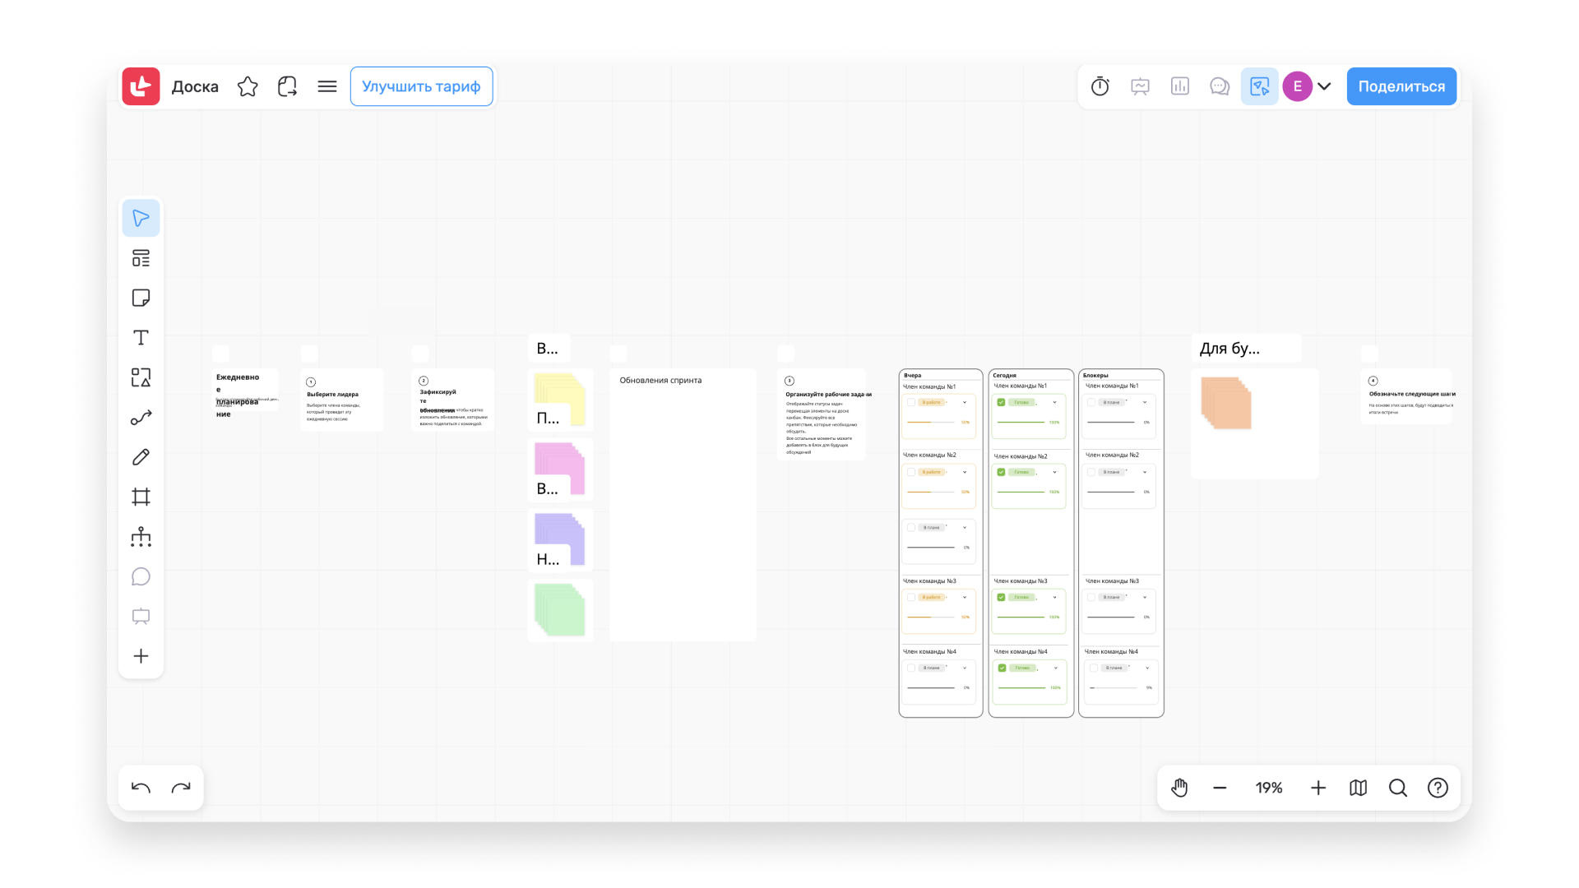Viewport: 1579px width, 888px height.
Task: Click Готово status tag for №1 in Сегодня
Action: pos(1021,402)
